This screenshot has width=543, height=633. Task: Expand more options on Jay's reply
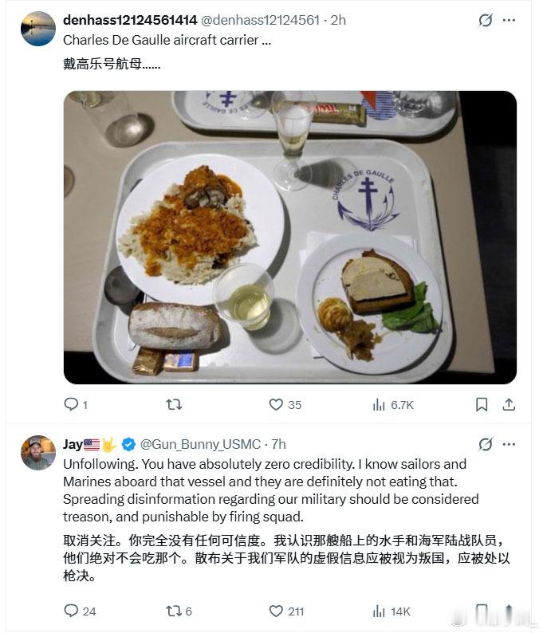(509, 444)
